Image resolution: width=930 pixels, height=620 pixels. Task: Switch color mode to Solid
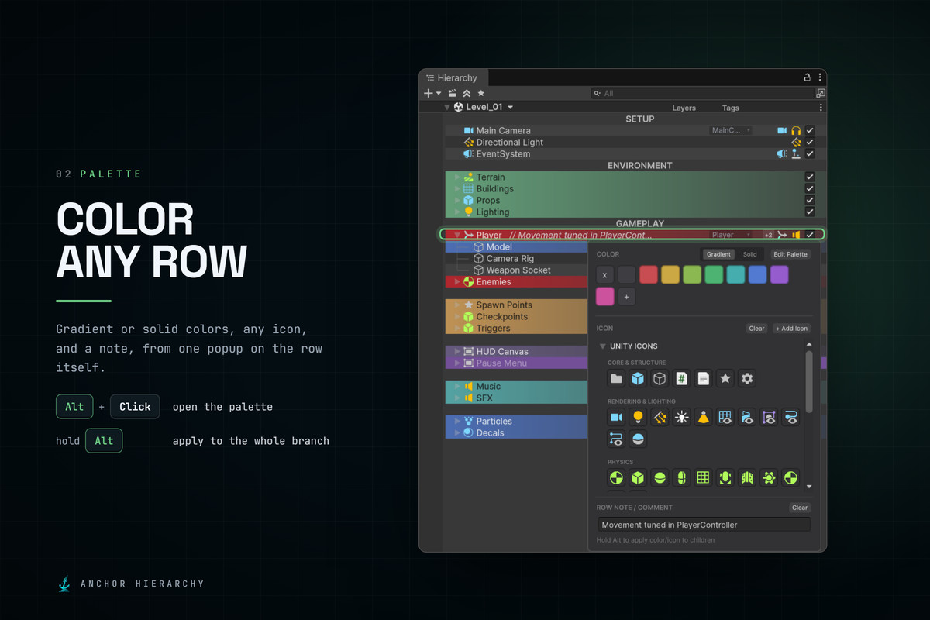(750, 254)
